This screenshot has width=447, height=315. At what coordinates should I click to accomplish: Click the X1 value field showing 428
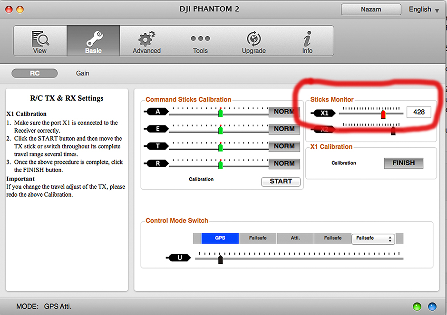(x=419, y=112)
